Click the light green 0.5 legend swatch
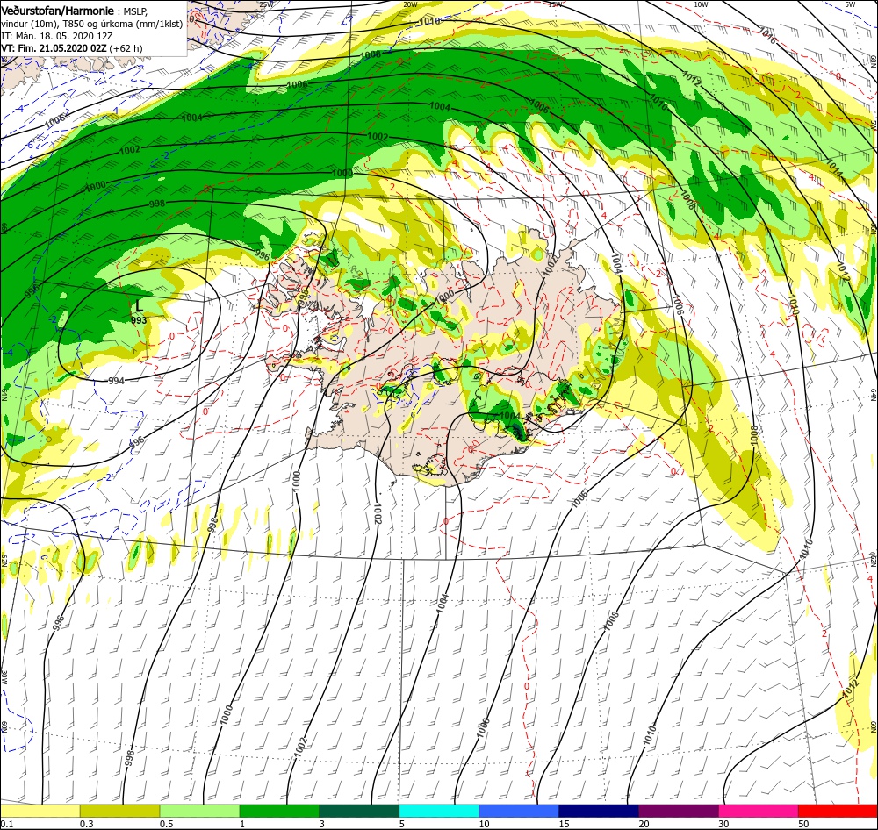Viewport: 878px width, 830px height. pos(199,811)
